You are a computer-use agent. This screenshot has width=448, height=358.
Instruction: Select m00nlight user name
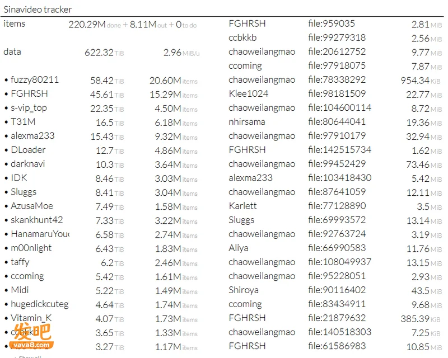click(x=31, y=248)
